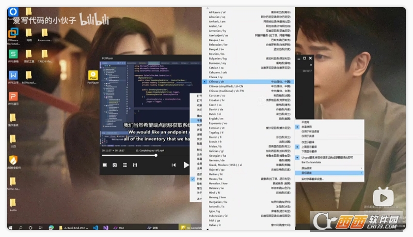Open the He3 app on the taskbar

(x=119, y=228)
